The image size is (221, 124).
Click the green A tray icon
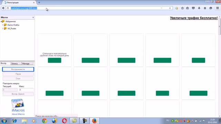tap(173, 121)
